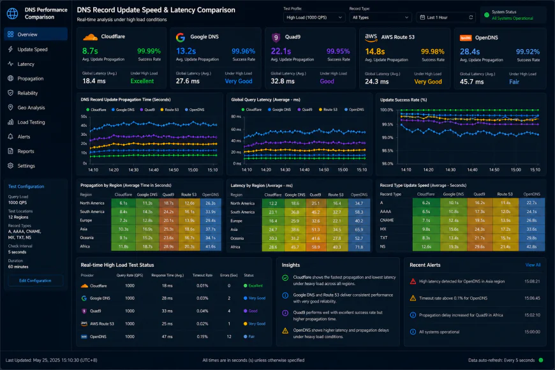Click the Google G logo in the card
Image resolution: width=555 pixels, height=370 pixels.
pos(181,37)
